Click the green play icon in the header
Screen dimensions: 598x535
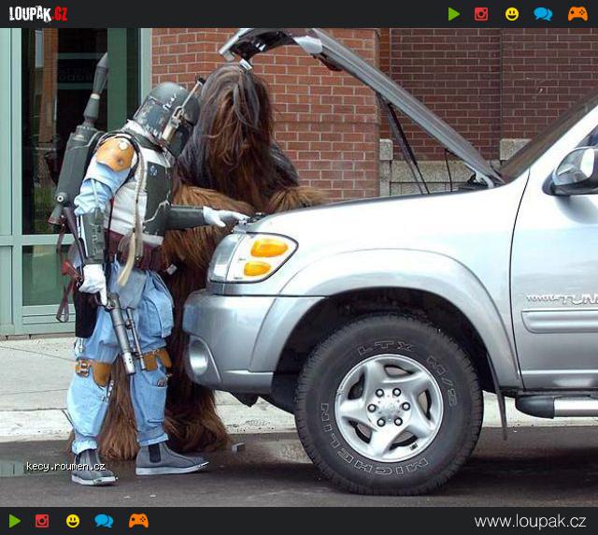[x=454, y=14]
